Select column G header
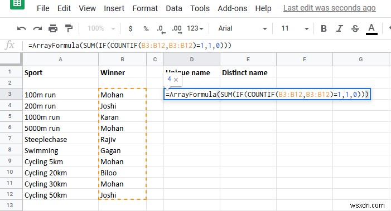Viewport: 391px width, 211px height. click(360, 60)
